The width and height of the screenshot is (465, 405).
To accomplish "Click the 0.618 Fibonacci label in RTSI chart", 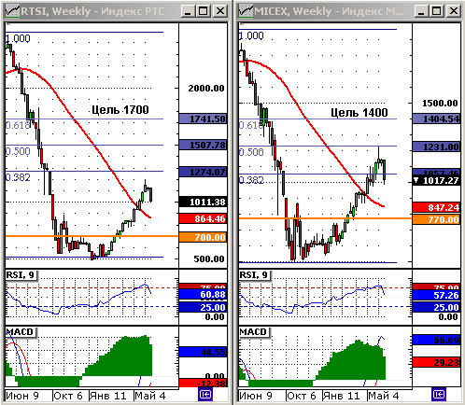I will click(x=18, y=125).
